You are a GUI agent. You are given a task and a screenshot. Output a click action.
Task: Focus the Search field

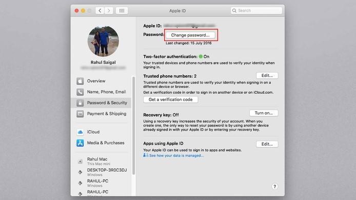pos(256,10)
